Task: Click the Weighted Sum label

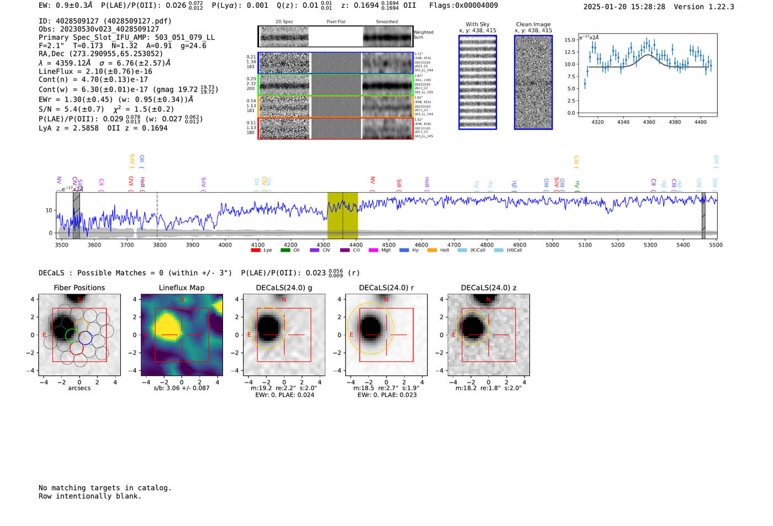Action: (423, 35)
